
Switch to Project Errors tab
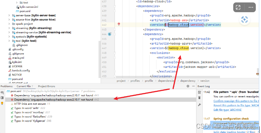47,86
